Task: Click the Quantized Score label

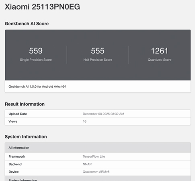Action: click(x=160, y=60)
